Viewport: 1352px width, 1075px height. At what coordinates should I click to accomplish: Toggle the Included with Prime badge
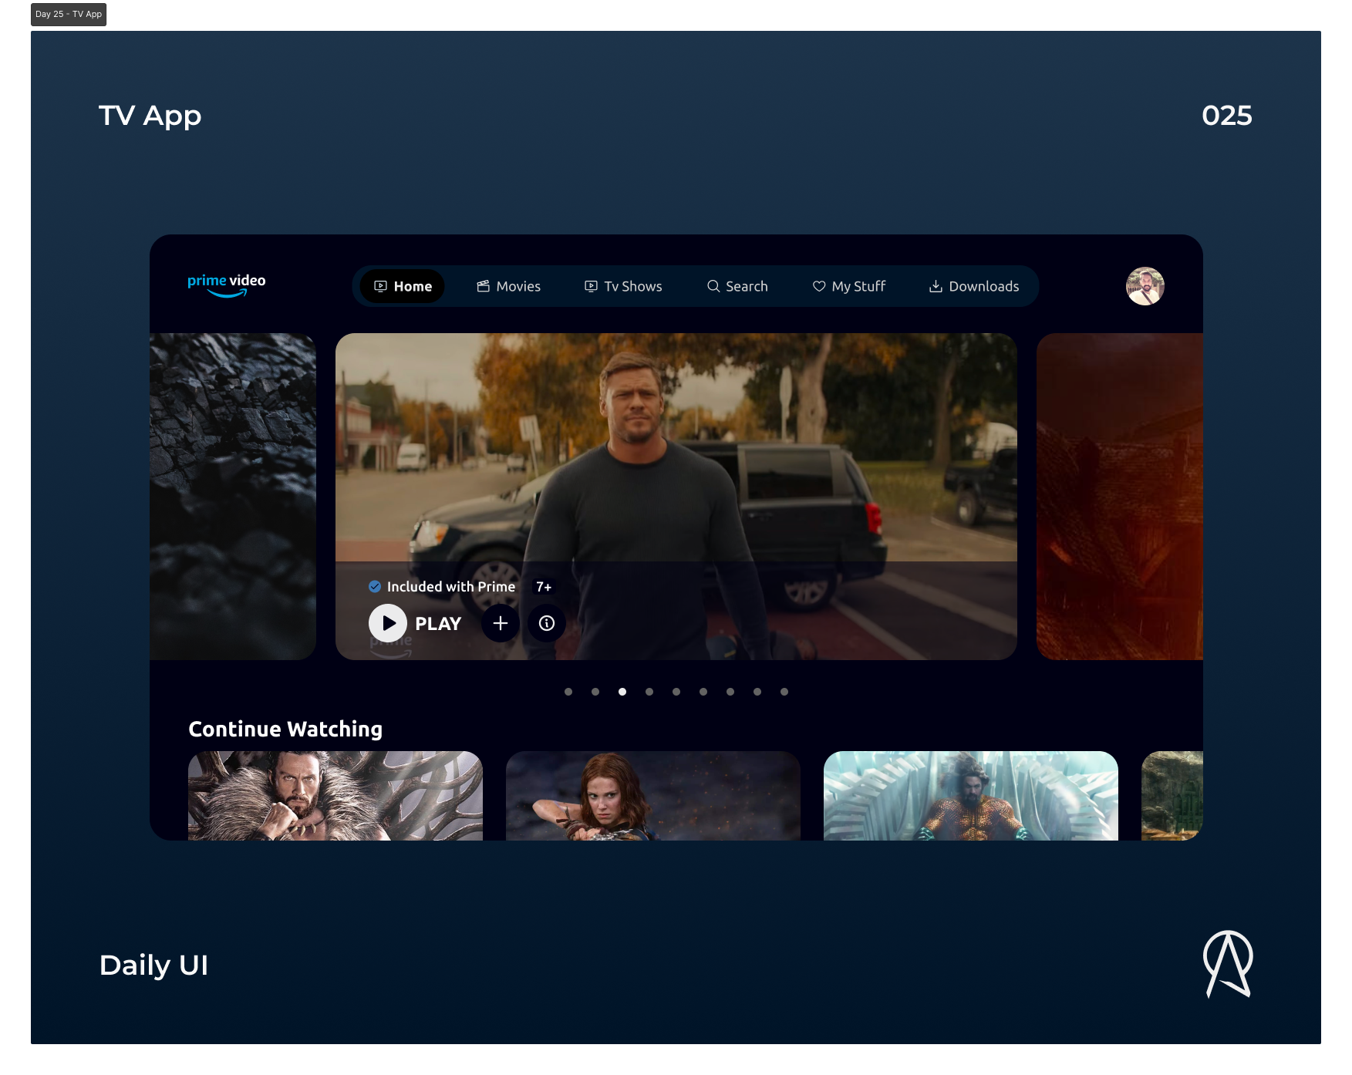(442, 586)
